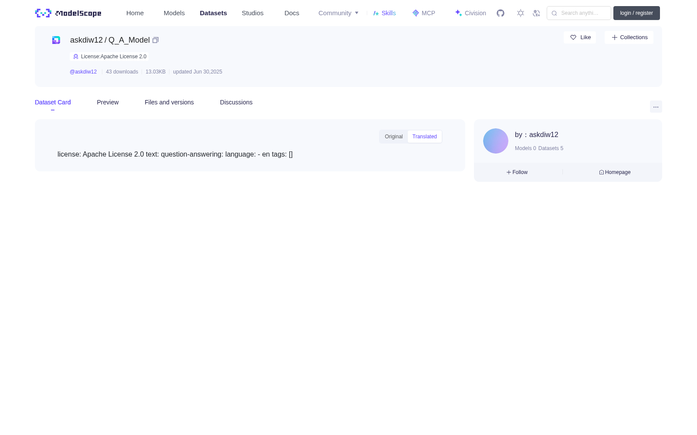697x435 pixels.
Task: Follow the user askdiw12
Action: tap(517, 172)
